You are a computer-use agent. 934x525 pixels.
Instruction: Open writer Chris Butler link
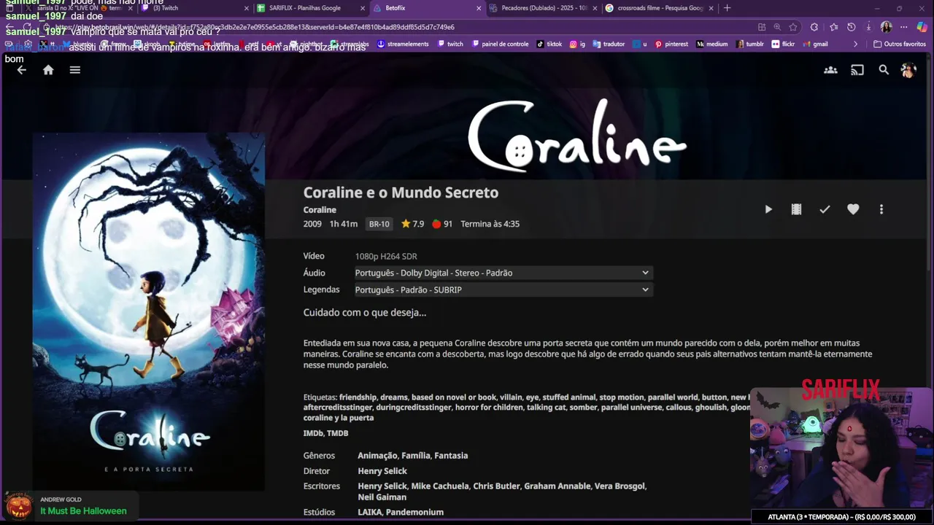pos(496,486)
